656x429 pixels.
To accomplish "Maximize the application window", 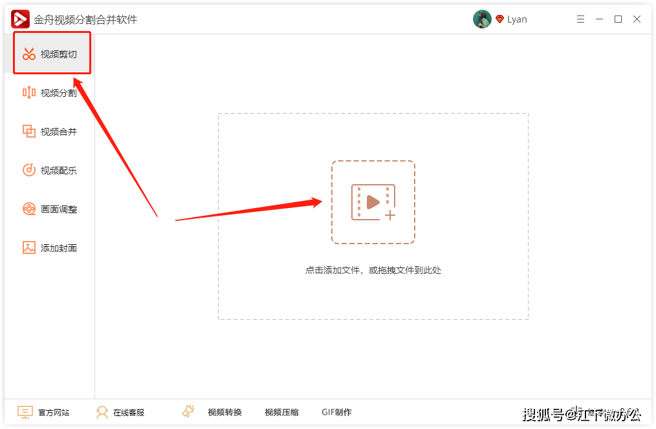I will [x=618, y=19].
